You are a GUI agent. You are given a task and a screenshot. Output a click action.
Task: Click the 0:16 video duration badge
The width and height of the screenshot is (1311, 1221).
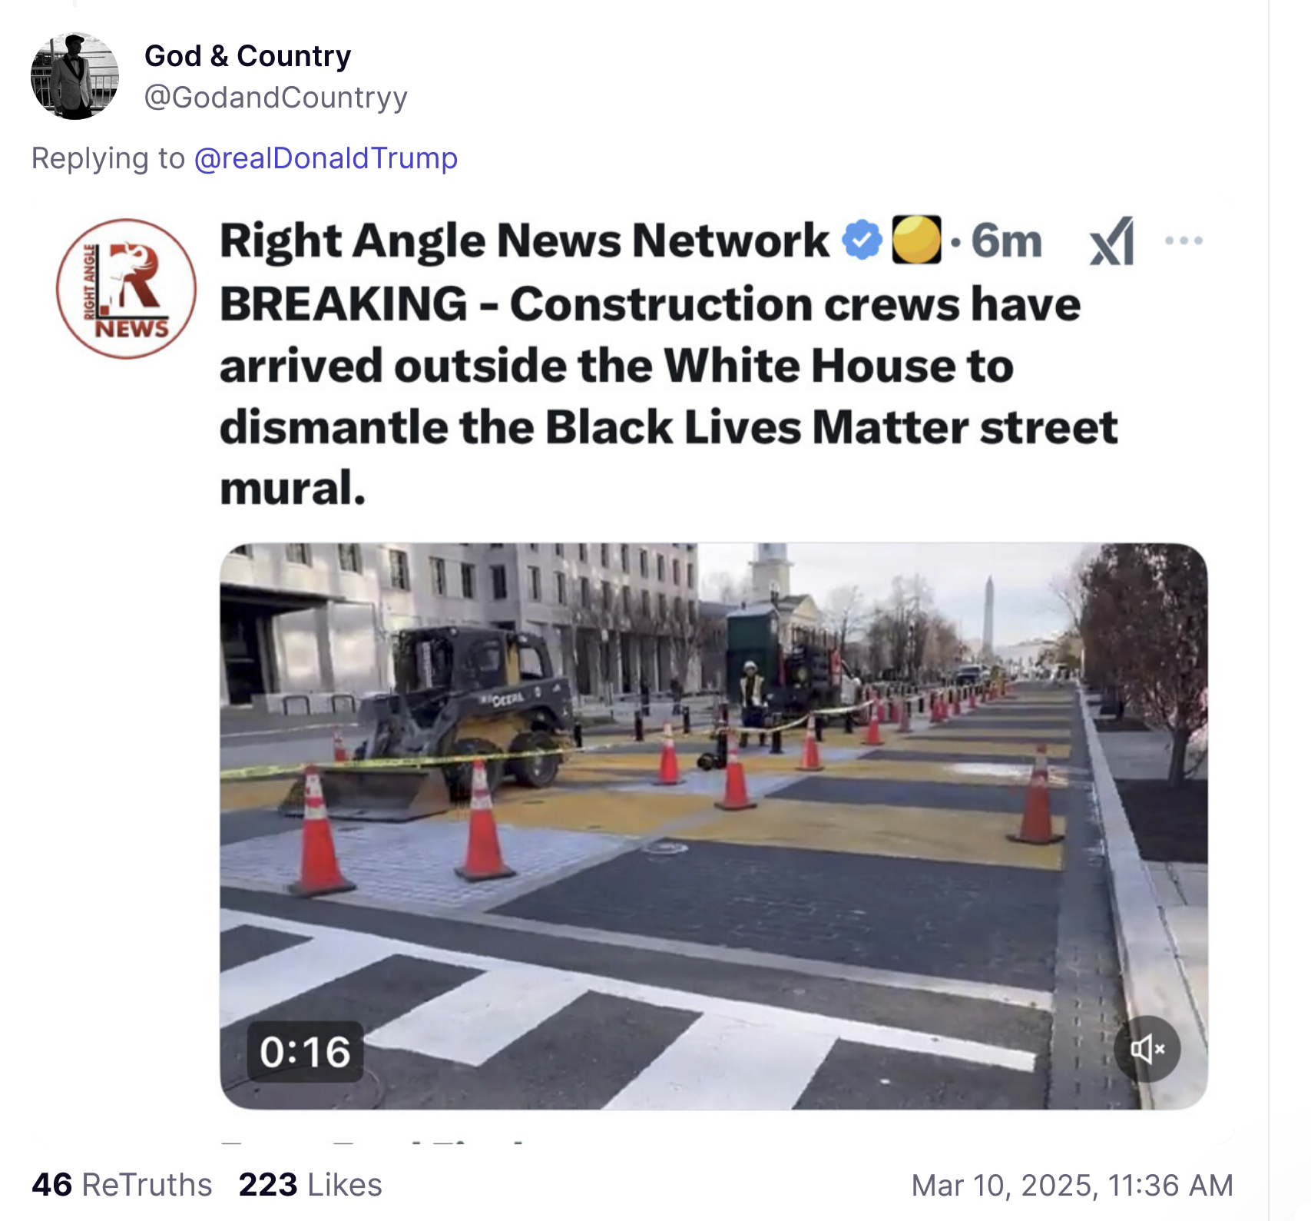(305, 1051)
